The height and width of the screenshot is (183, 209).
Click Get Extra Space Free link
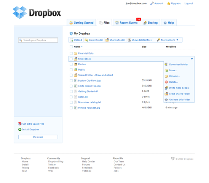[x=33, y=124]
